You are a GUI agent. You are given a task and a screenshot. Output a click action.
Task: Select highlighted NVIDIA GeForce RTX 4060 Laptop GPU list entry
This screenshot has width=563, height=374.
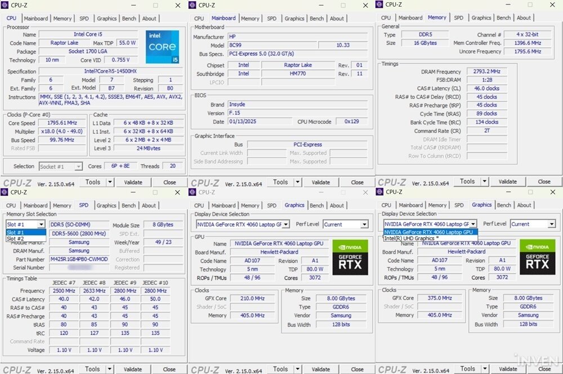[x=431, y=232]
